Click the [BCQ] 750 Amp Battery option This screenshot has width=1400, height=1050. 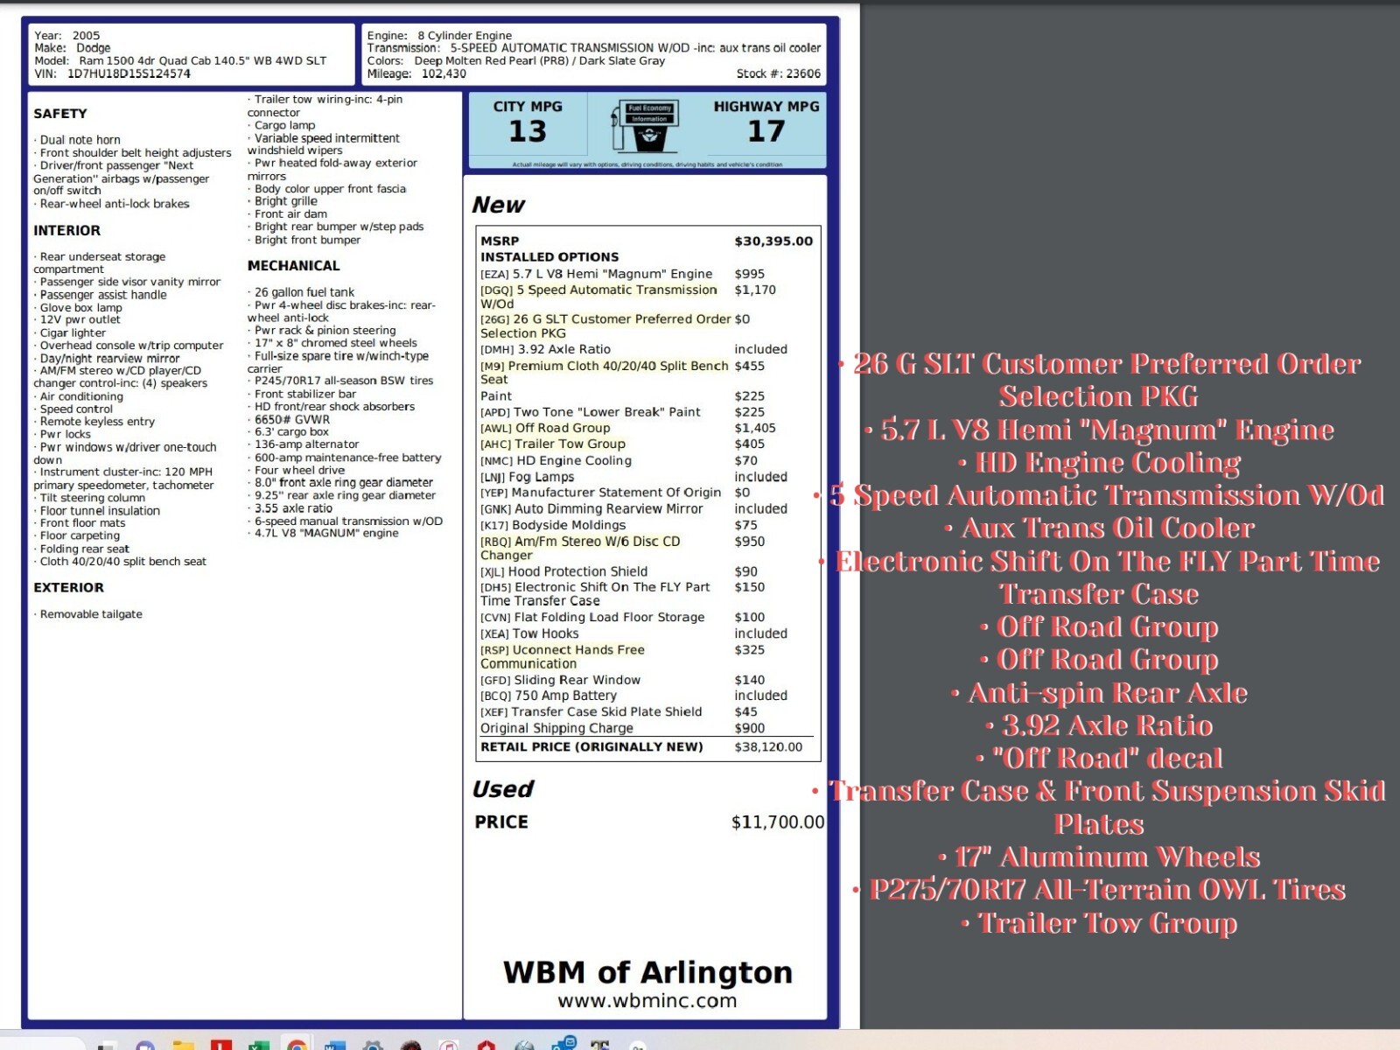[x=633, y=696]
